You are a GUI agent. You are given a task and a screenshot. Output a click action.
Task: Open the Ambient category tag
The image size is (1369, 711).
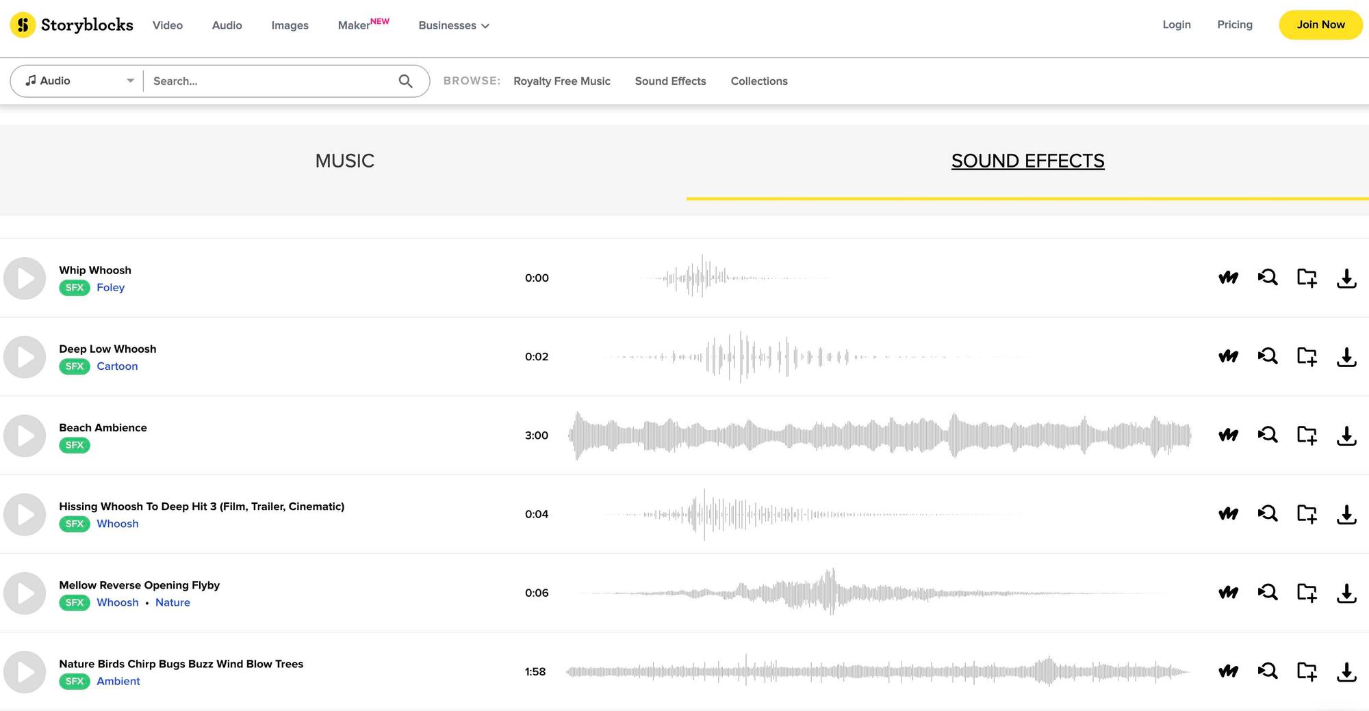(x=118, y=682)
